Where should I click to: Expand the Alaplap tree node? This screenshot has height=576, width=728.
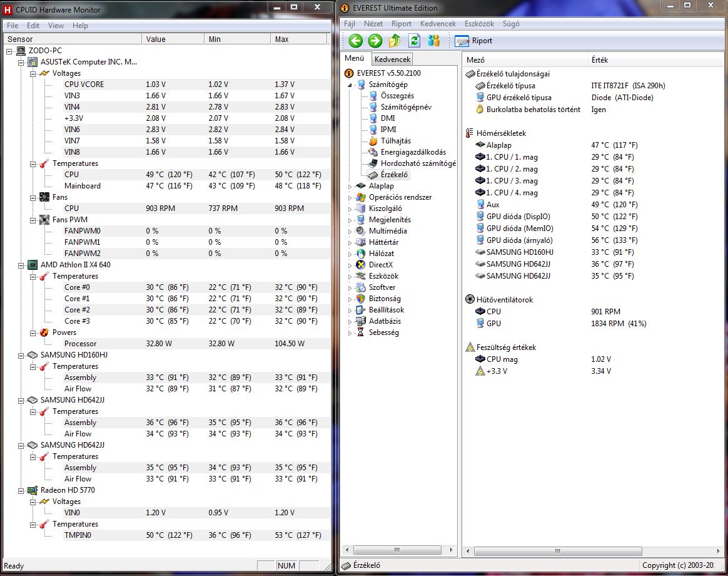tap(350, 187)
